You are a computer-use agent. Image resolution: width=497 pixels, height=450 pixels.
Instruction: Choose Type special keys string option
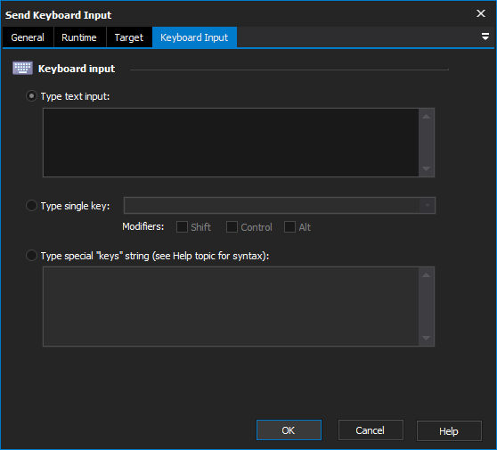pos(31,255)
